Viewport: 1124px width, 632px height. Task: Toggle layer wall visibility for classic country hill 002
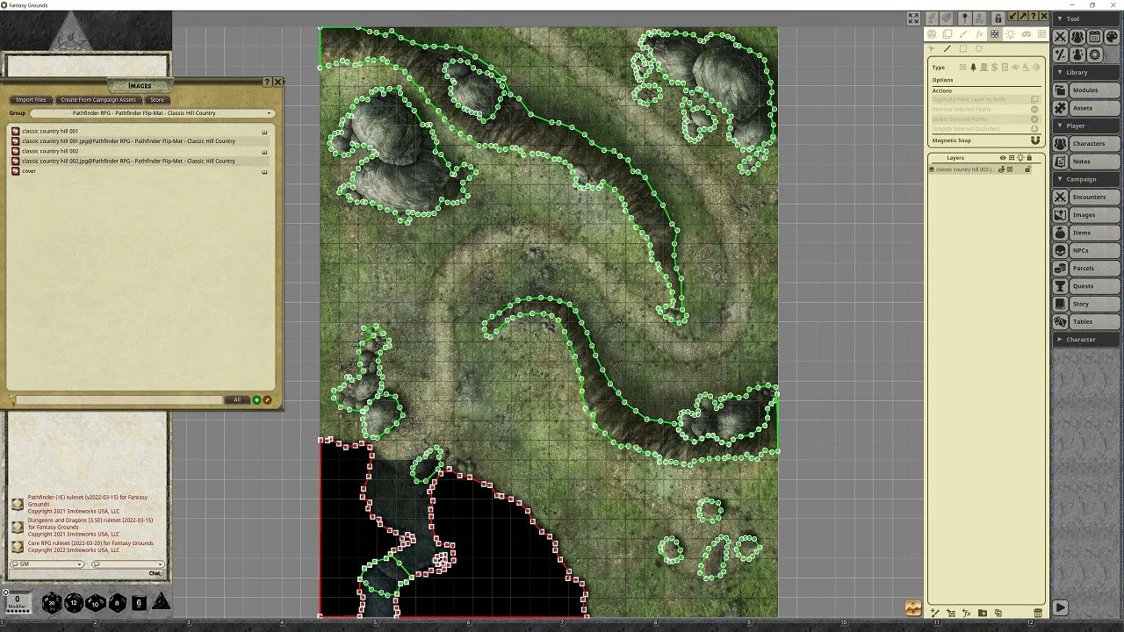click(x=1010, y=169)
